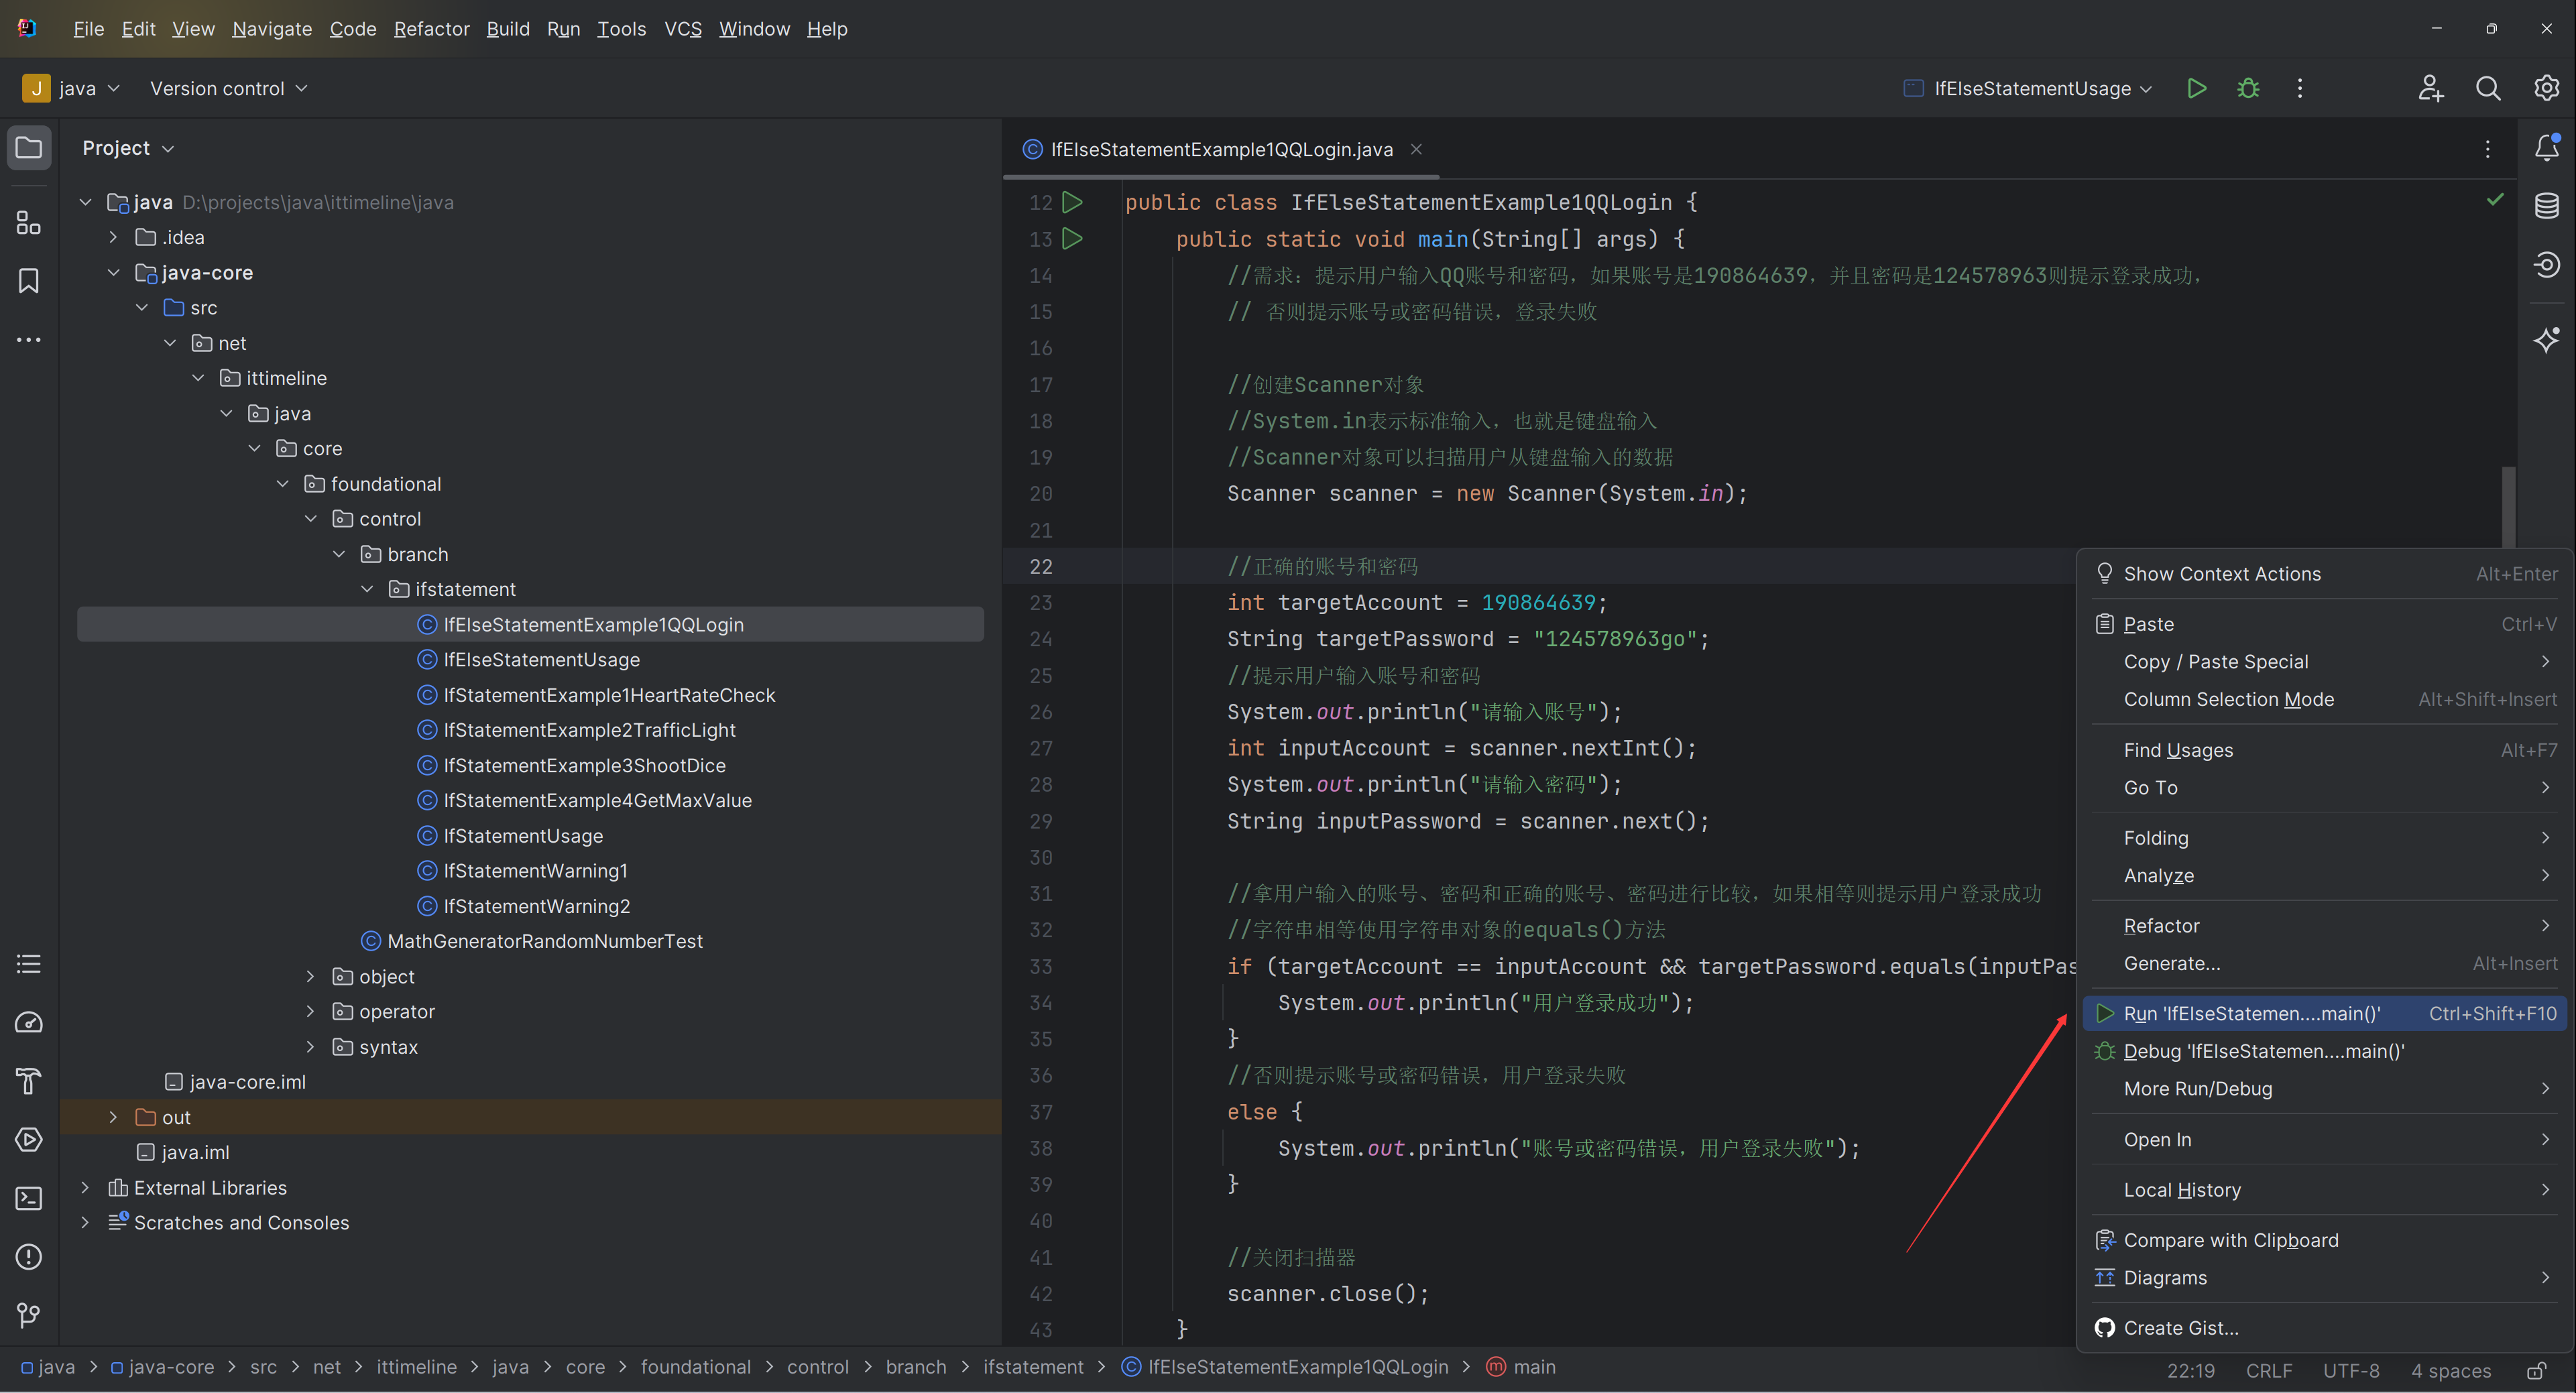Collapse the ifstatement package
The image size is (2576, 1393).
(367, 589)
